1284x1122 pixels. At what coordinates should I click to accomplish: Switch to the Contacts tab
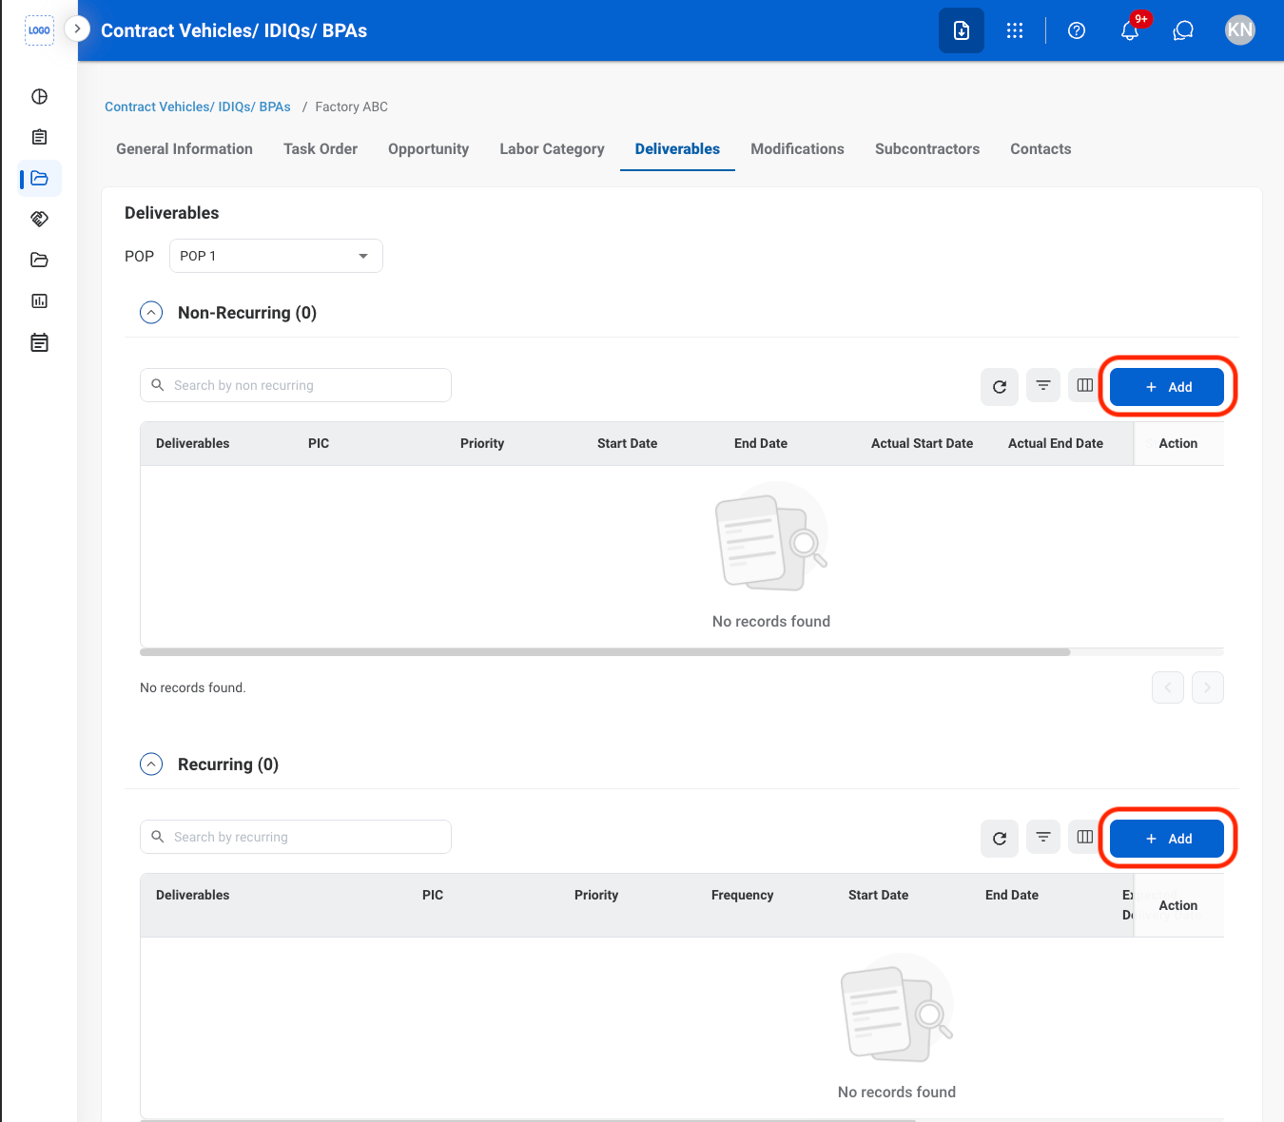[x=1041, y=149]
